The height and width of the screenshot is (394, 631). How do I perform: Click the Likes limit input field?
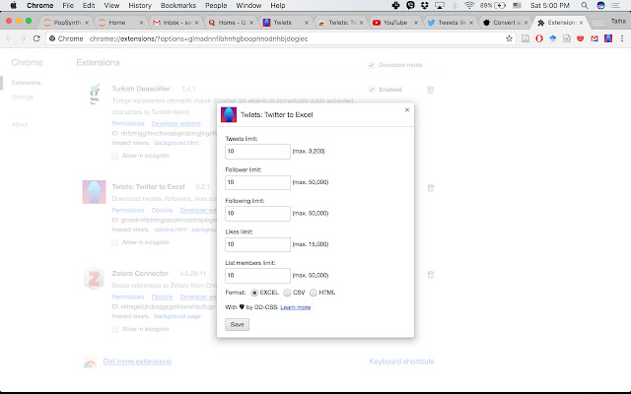tap(257, 244)
